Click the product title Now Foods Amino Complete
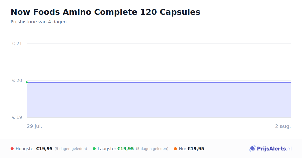302x158 pixels. click(105, 12)
